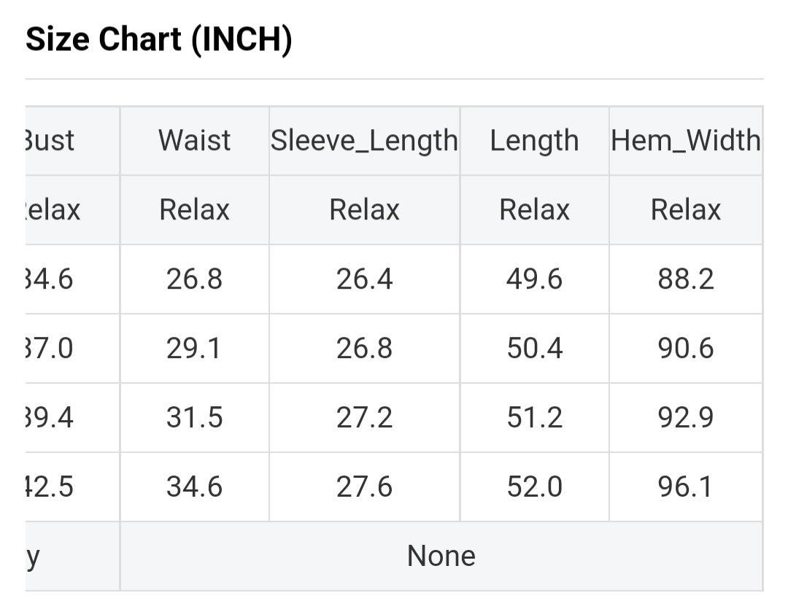Select the 92.9 hem width value
Viewport: 788px width, 609px height.
pyautogui.click(x=685, y=418)
